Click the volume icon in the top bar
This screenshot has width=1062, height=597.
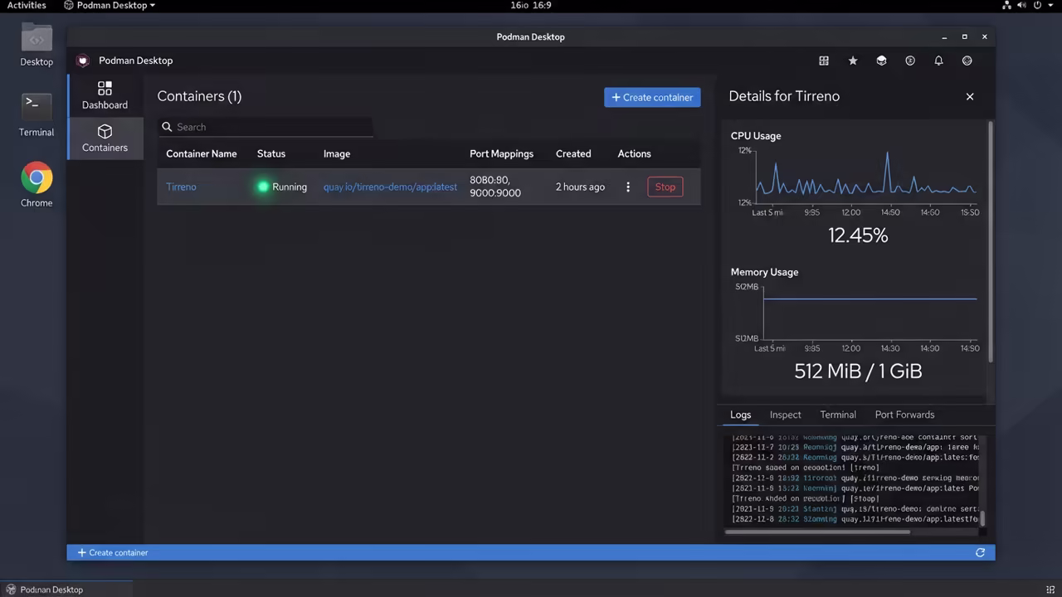coord(1022,5)
